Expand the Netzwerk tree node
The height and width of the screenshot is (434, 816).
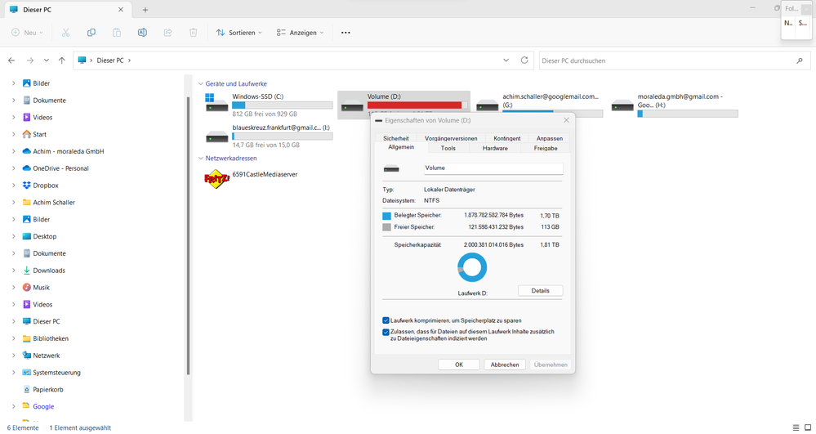pyautogui.click(x=14, y=356)
